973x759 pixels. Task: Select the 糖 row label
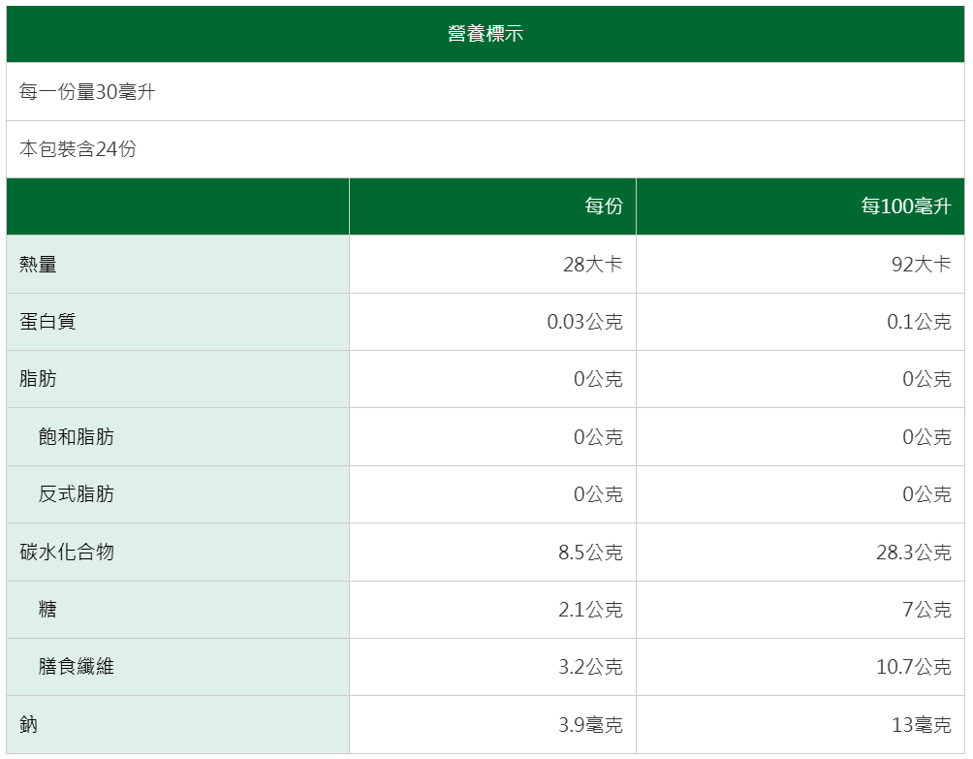point(47,609)
